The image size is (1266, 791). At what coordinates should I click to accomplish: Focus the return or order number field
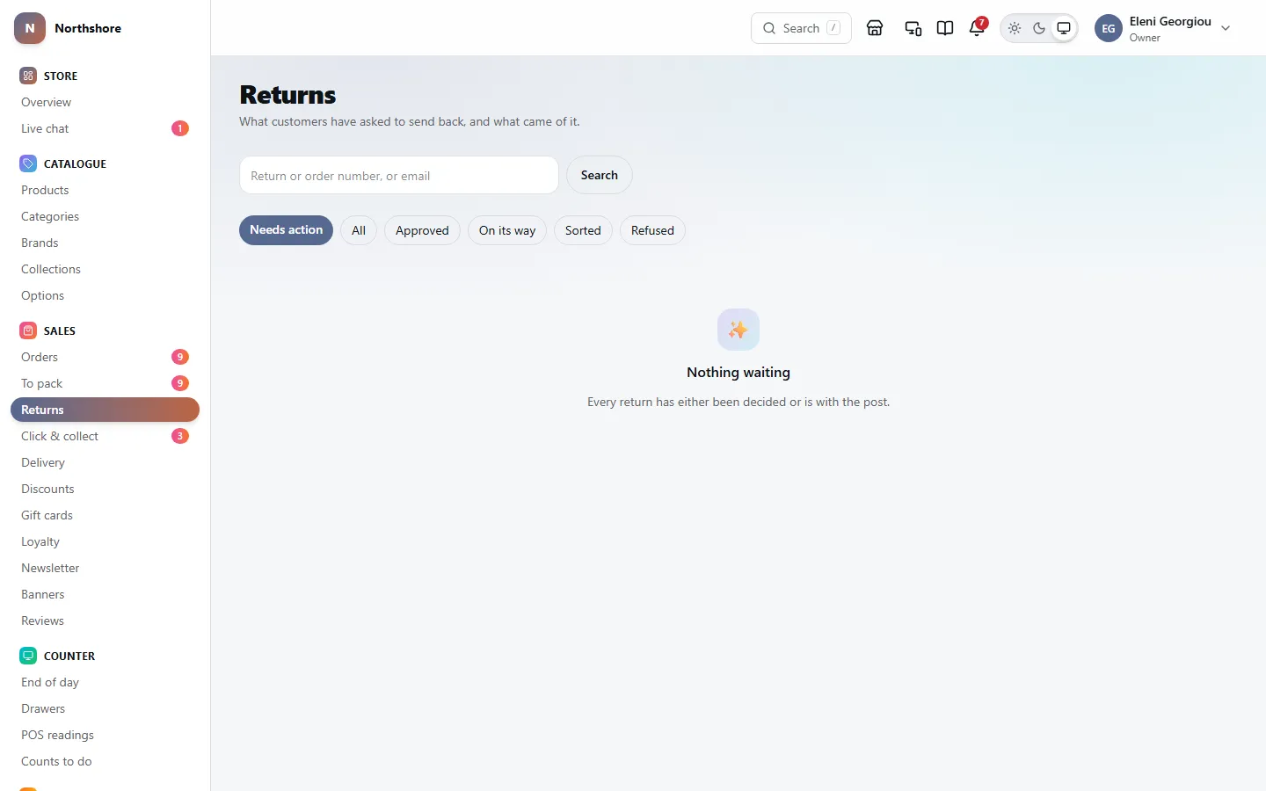click(x=399, y=175)
